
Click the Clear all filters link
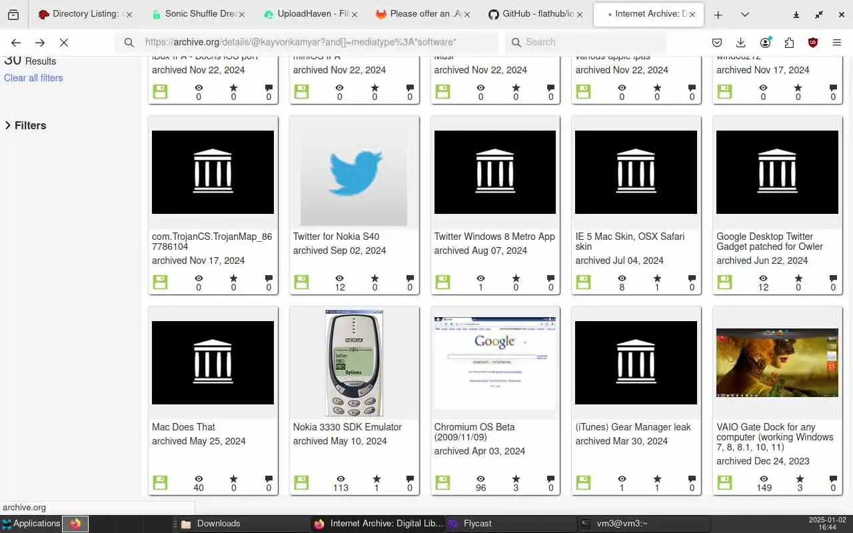click(33, 78)
